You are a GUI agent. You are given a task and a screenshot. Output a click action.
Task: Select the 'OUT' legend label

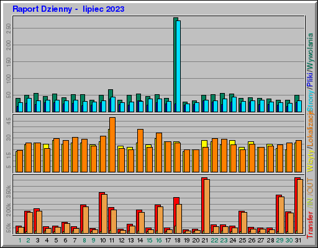tap(310, 186)
